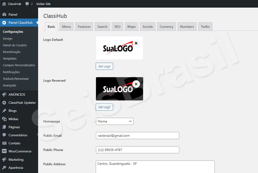This screenshot has height=173, width=258.
Task: Click the WooCommerce woo icon
Action: click(x=4, y=151)
